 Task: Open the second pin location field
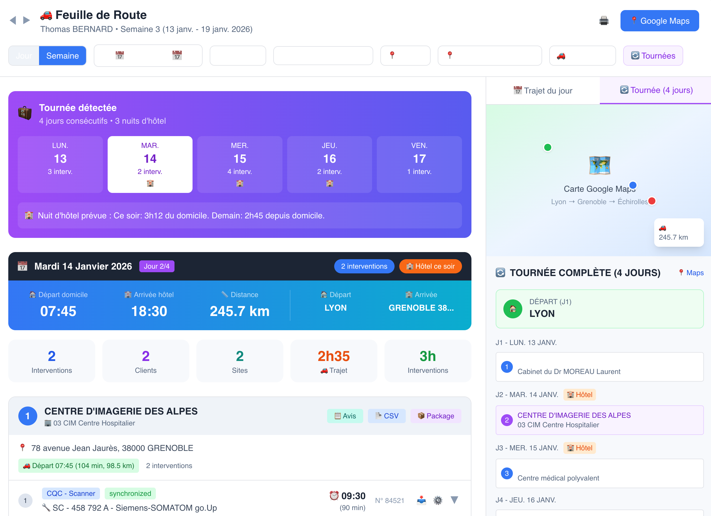(489, 56)
